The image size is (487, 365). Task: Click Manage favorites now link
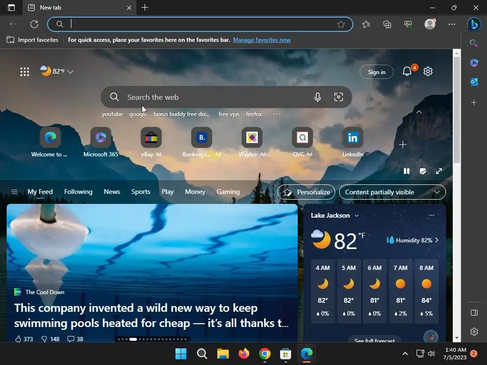[262, 40]
